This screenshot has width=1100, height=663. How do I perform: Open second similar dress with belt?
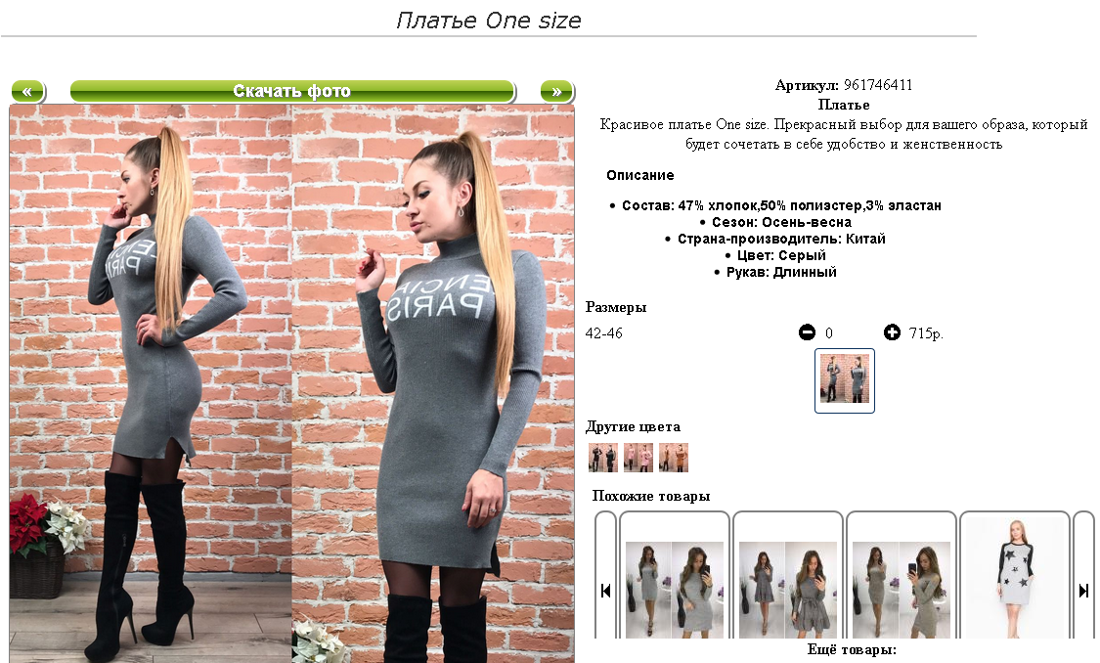coord(788,590)
